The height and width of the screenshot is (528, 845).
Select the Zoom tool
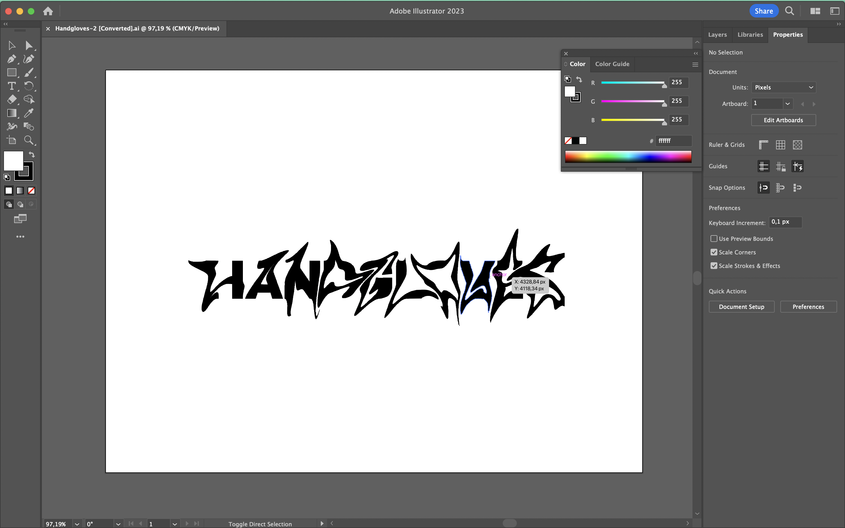[x=29, y=140]
